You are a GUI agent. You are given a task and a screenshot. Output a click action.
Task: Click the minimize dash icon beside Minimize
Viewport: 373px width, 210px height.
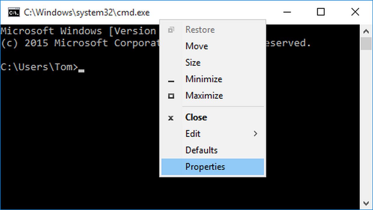(171, 81)
